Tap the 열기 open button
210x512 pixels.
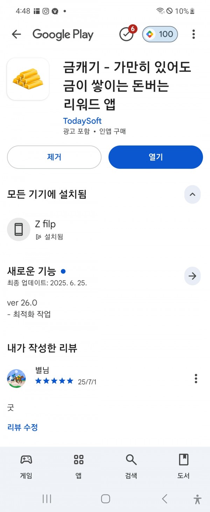coord(156,157)
